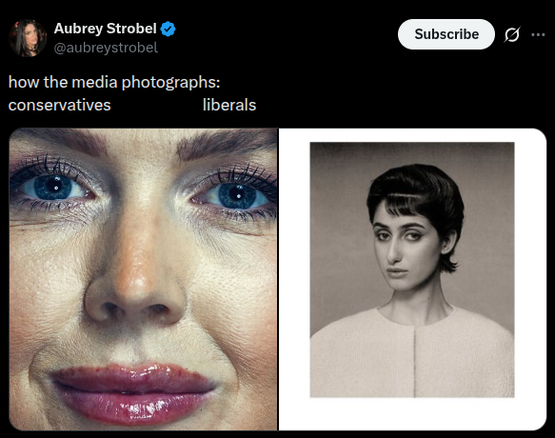Screen dimensions: 555x438
Task: Click the word "conservatives" in the post
Action: [x=59, y=105]
